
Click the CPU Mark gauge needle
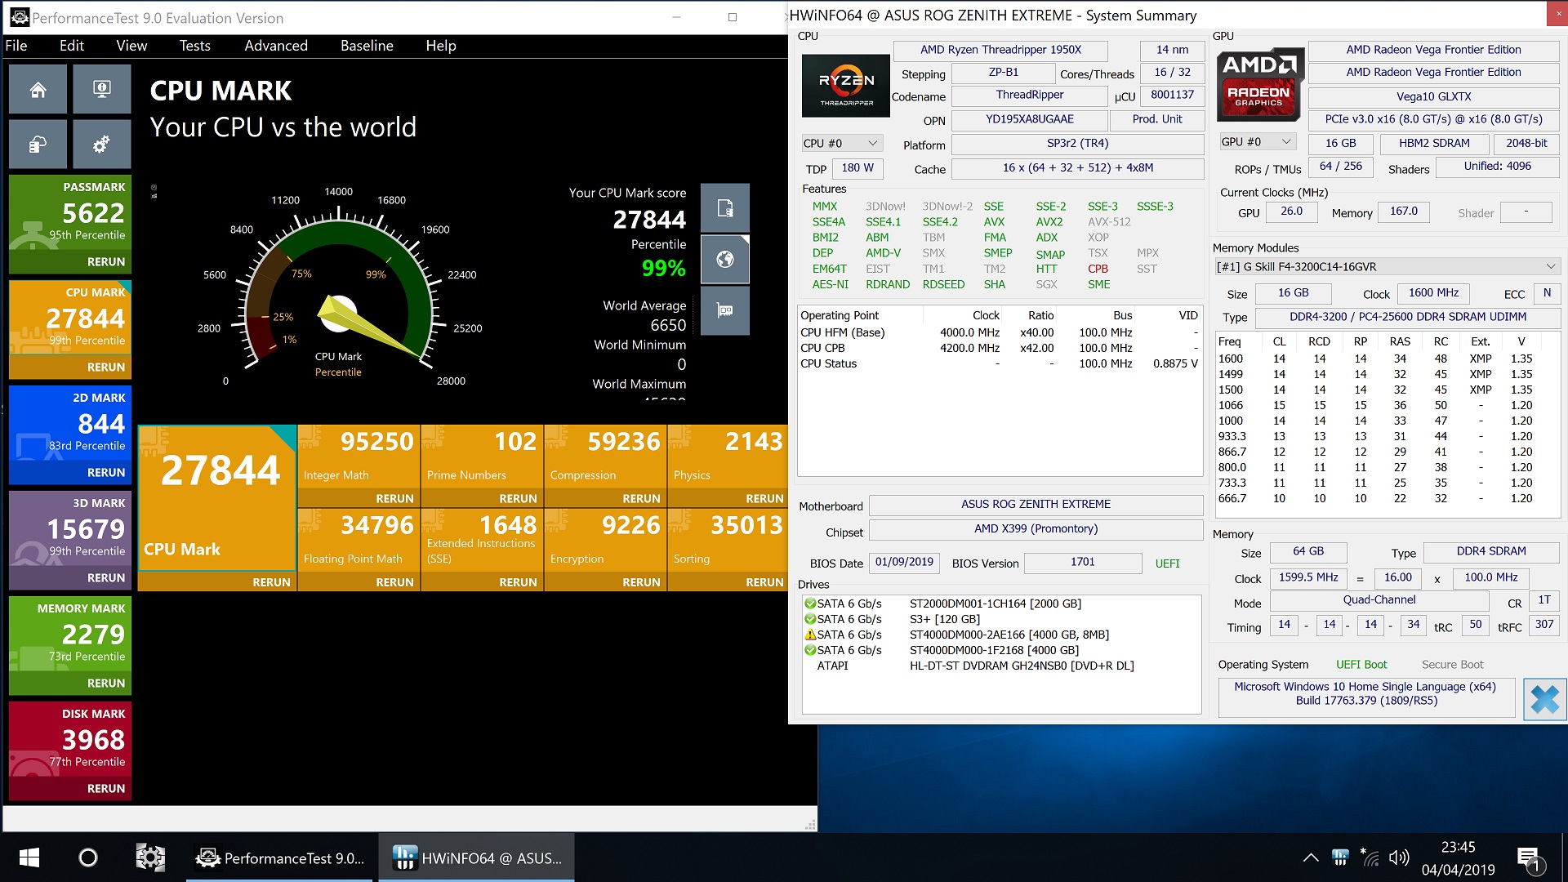coord(367,327)
